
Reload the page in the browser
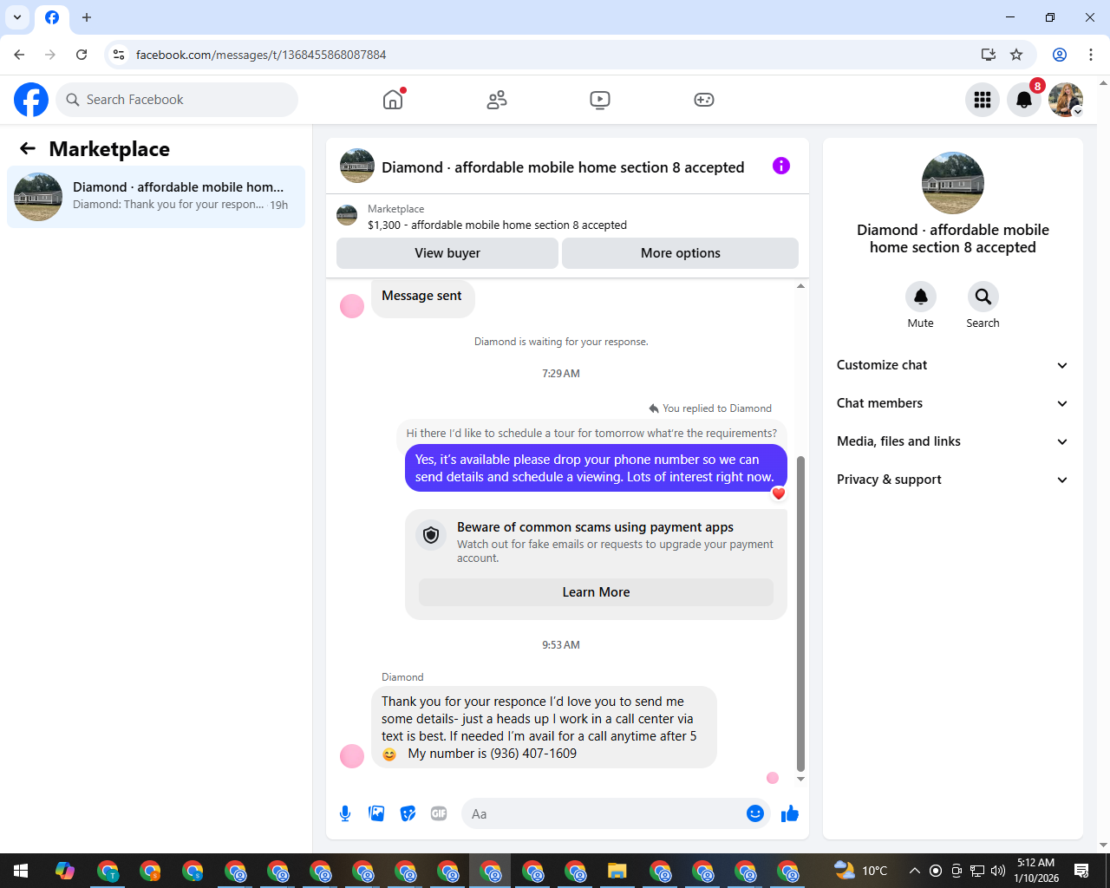tap(82, 55)
